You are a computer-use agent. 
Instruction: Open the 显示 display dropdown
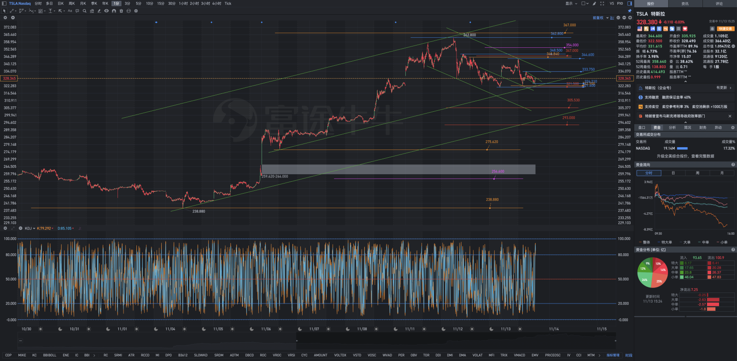(571, 3)
